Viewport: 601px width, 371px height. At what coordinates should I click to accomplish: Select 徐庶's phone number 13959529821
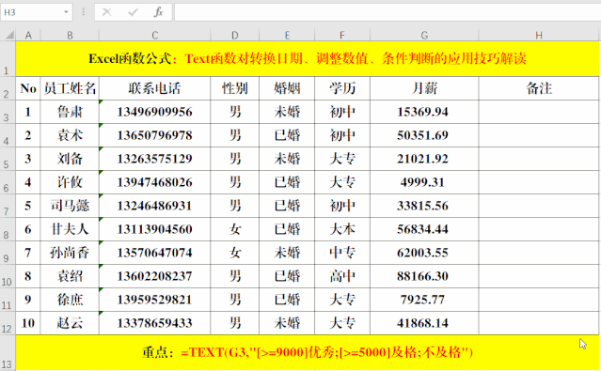(155, 300)
